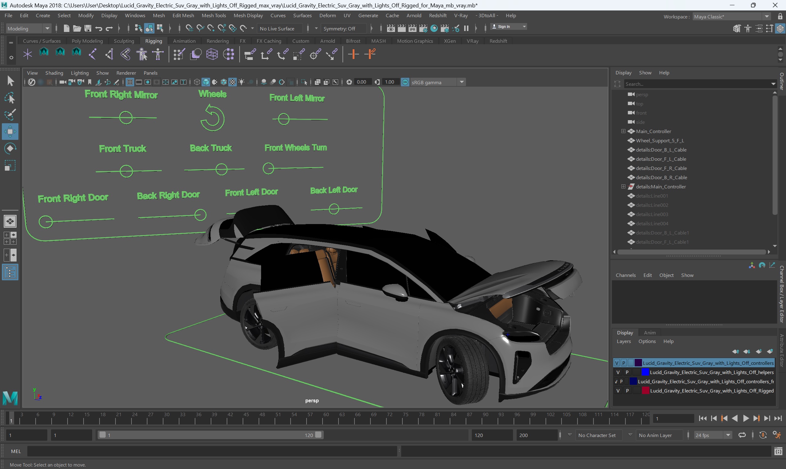Toggle use all lights in viewport

point(242,82)
